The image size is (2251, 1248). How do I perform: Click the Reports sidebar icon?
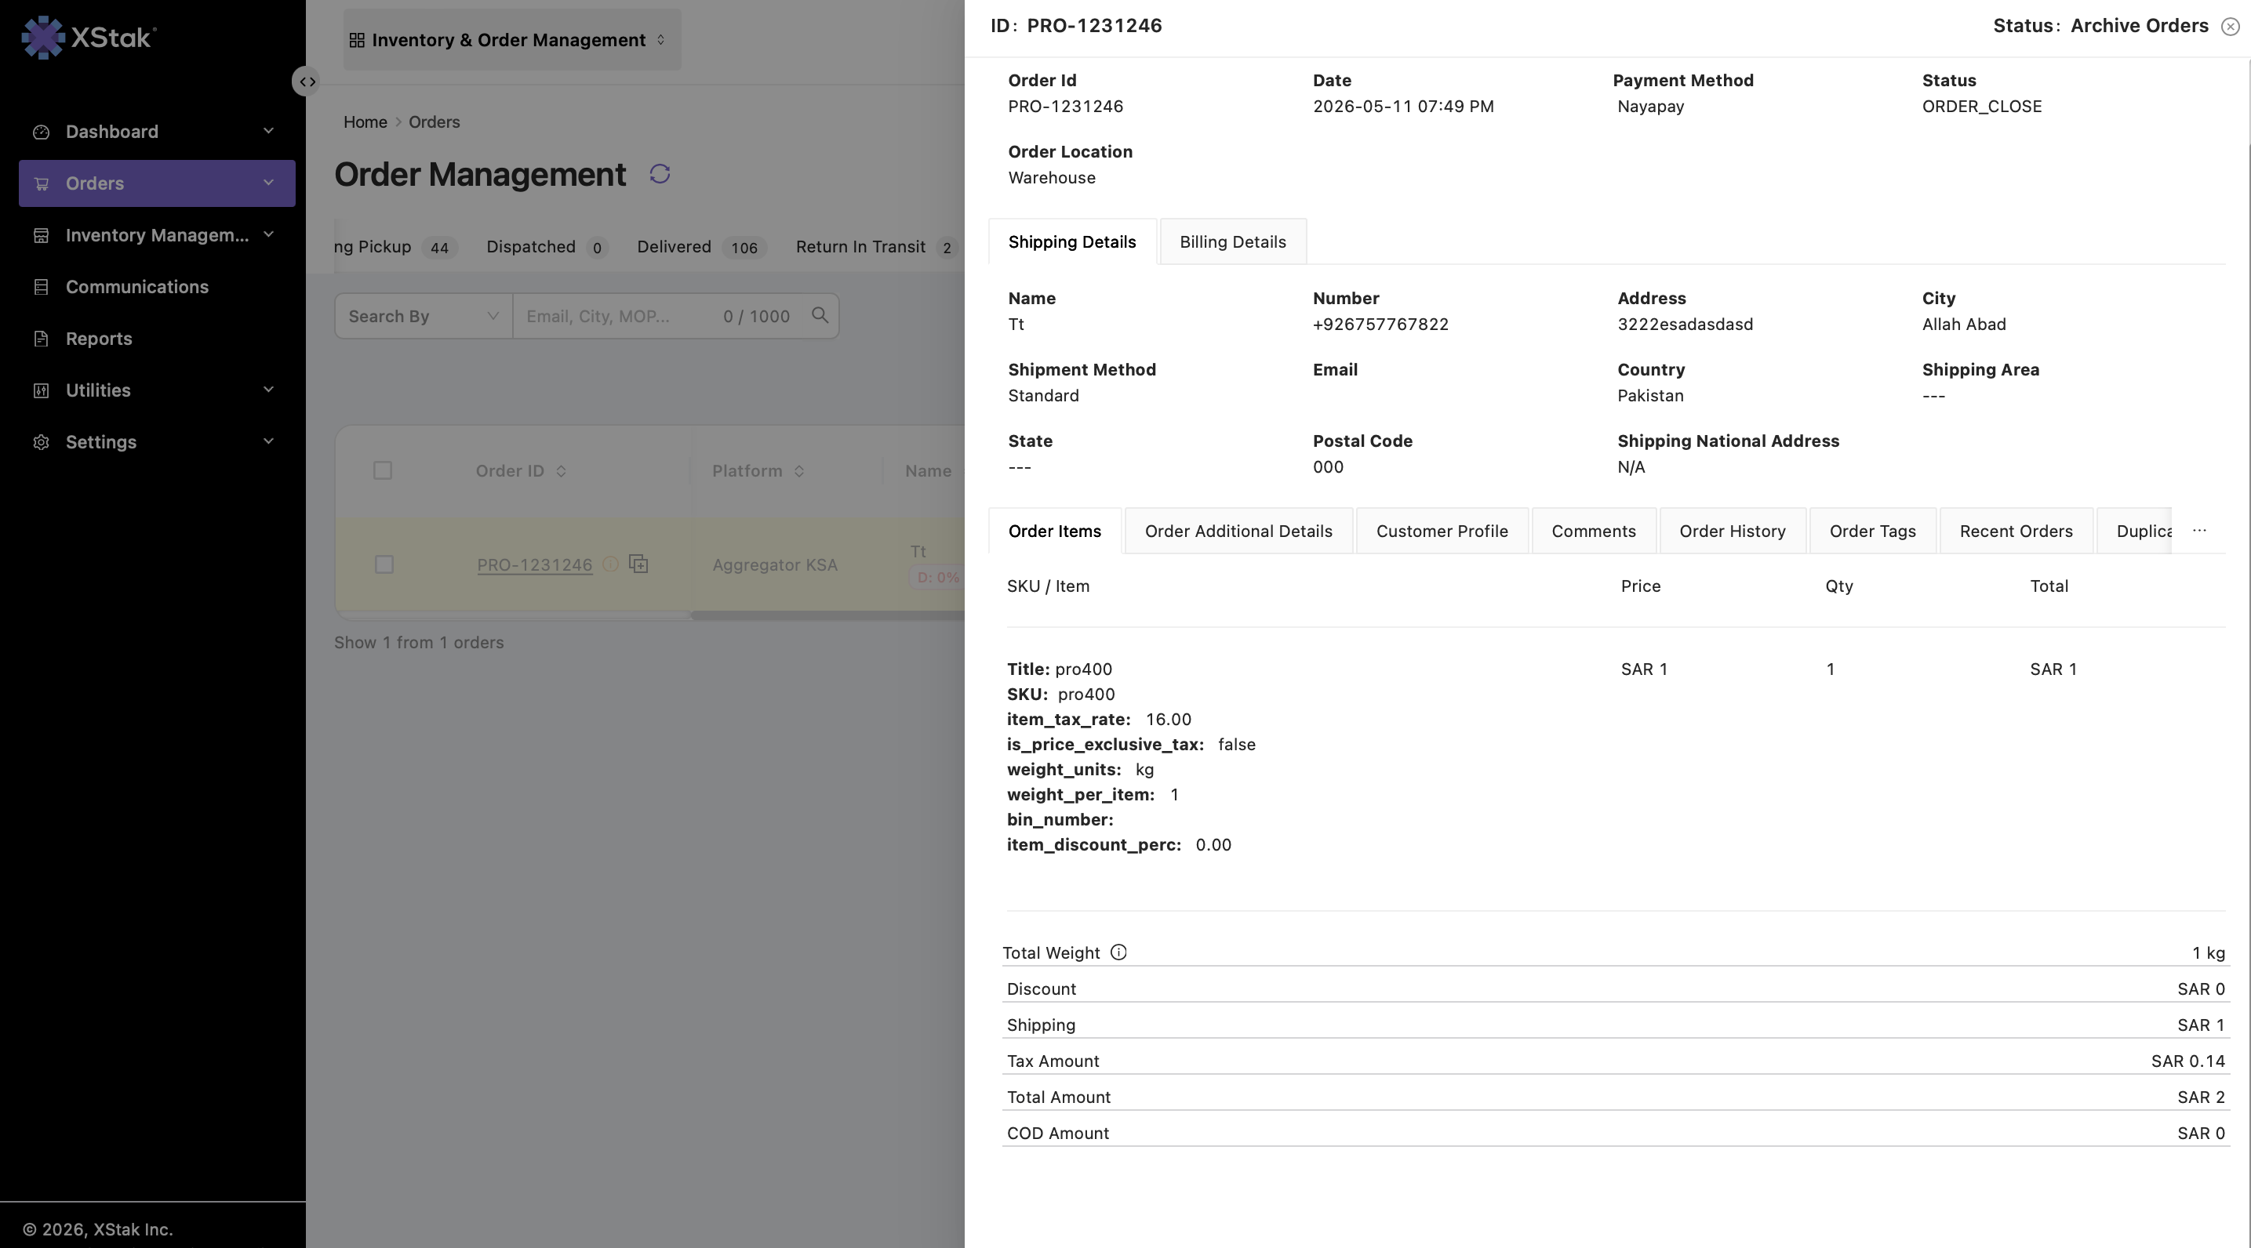[x=41, y=338]
